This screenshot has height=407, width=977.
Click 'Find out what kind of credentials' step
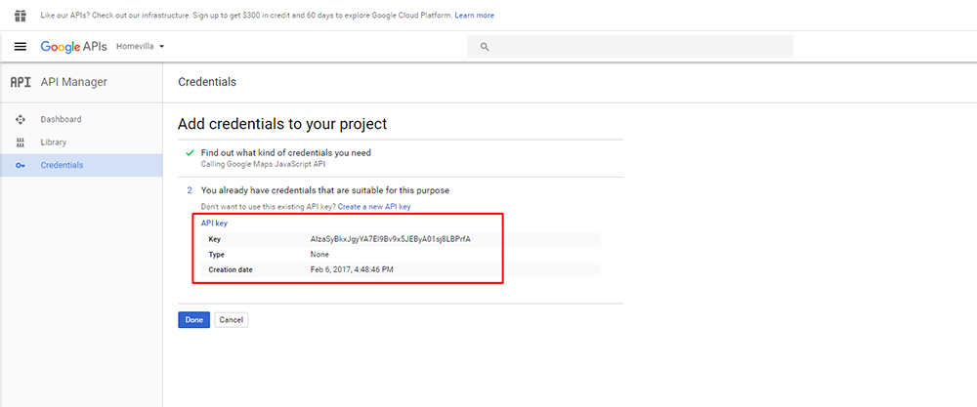286,153
